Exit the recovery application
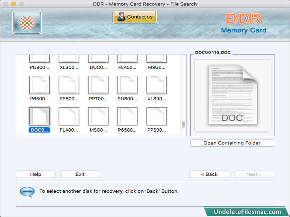This screenshot has height=217, width=290. pos(80,174)
